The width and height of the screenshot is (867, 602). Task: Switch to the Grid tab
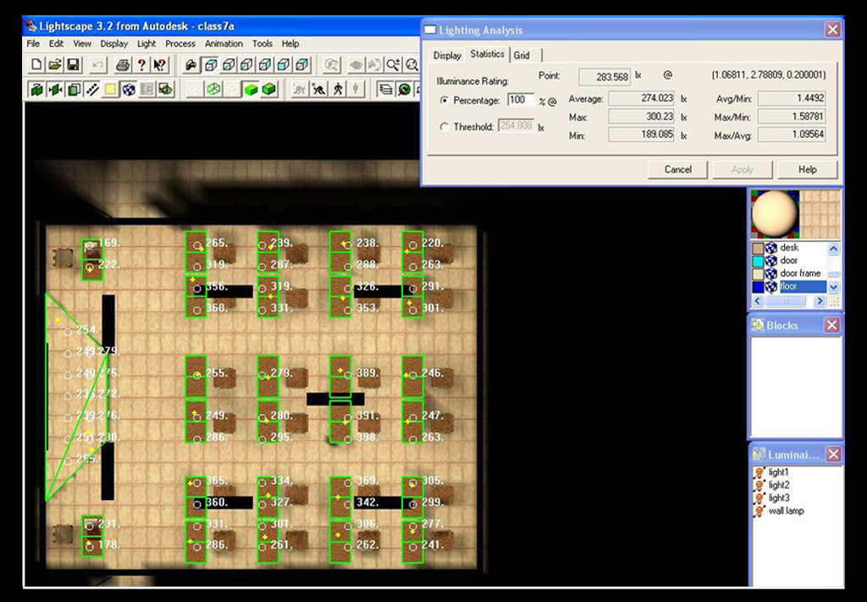click(x=522, y=55)
